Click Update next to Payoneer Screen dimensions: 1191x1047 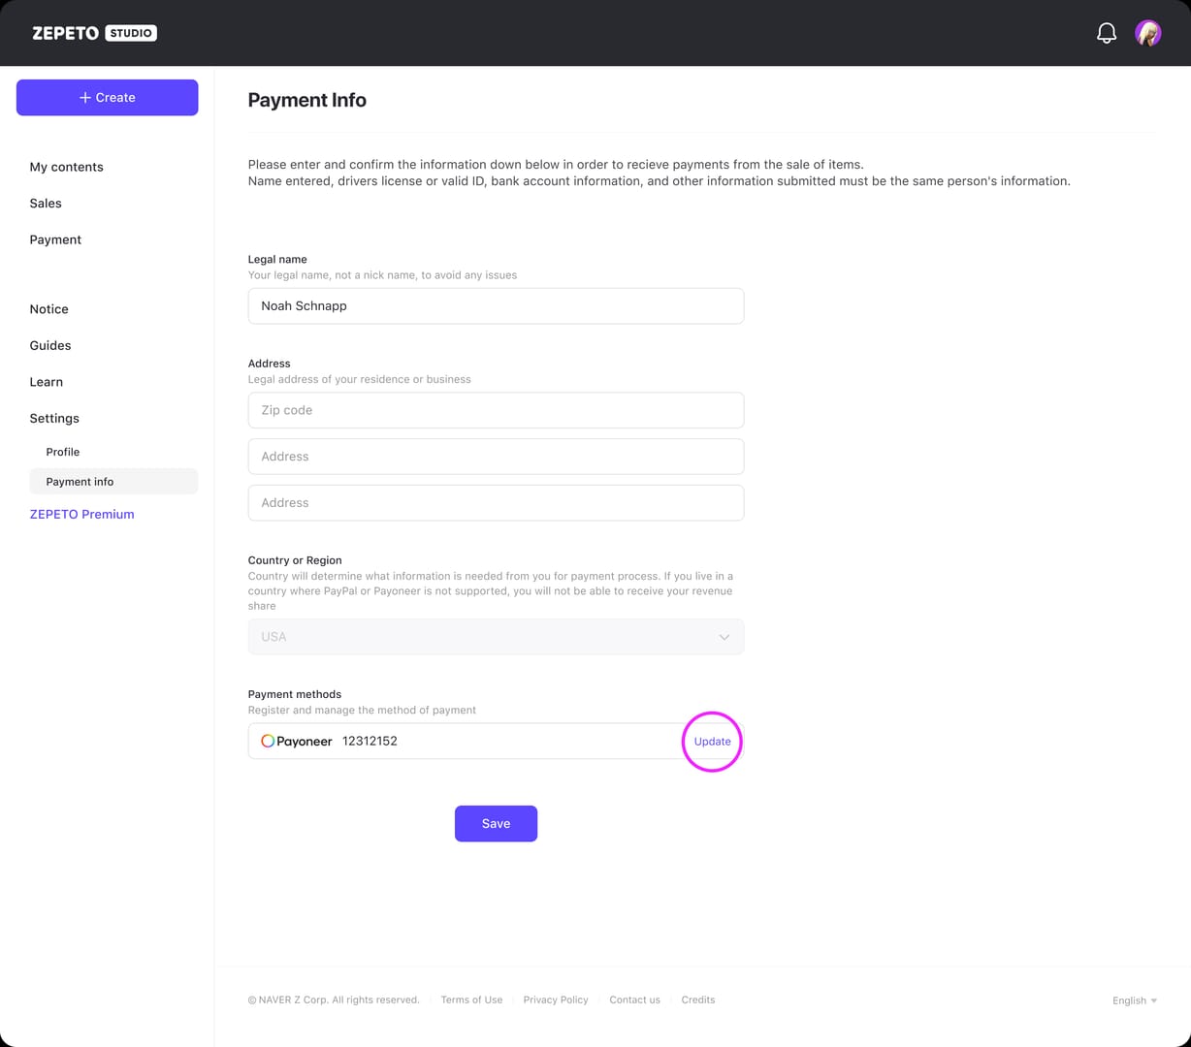pos(712,742)
